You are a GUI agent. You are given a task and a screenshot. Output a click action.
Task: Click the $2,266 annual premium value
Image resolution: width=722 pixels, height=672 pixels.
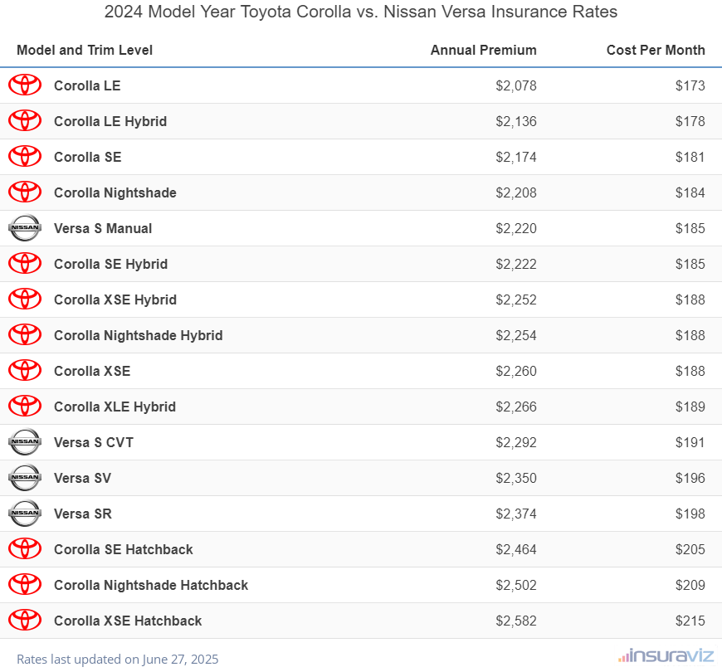516,407
